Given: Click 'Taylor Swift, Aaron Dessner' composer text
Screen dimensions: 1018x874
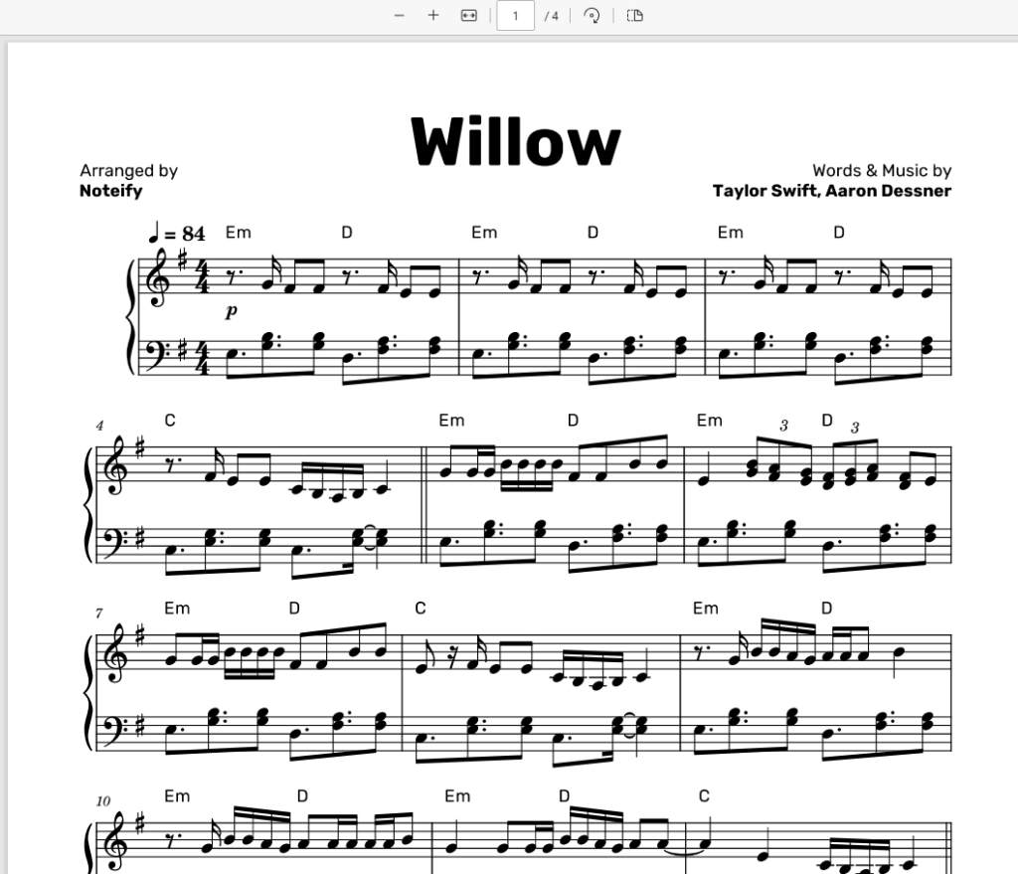Looking at the screenshot, I should [x=832, y=191].
